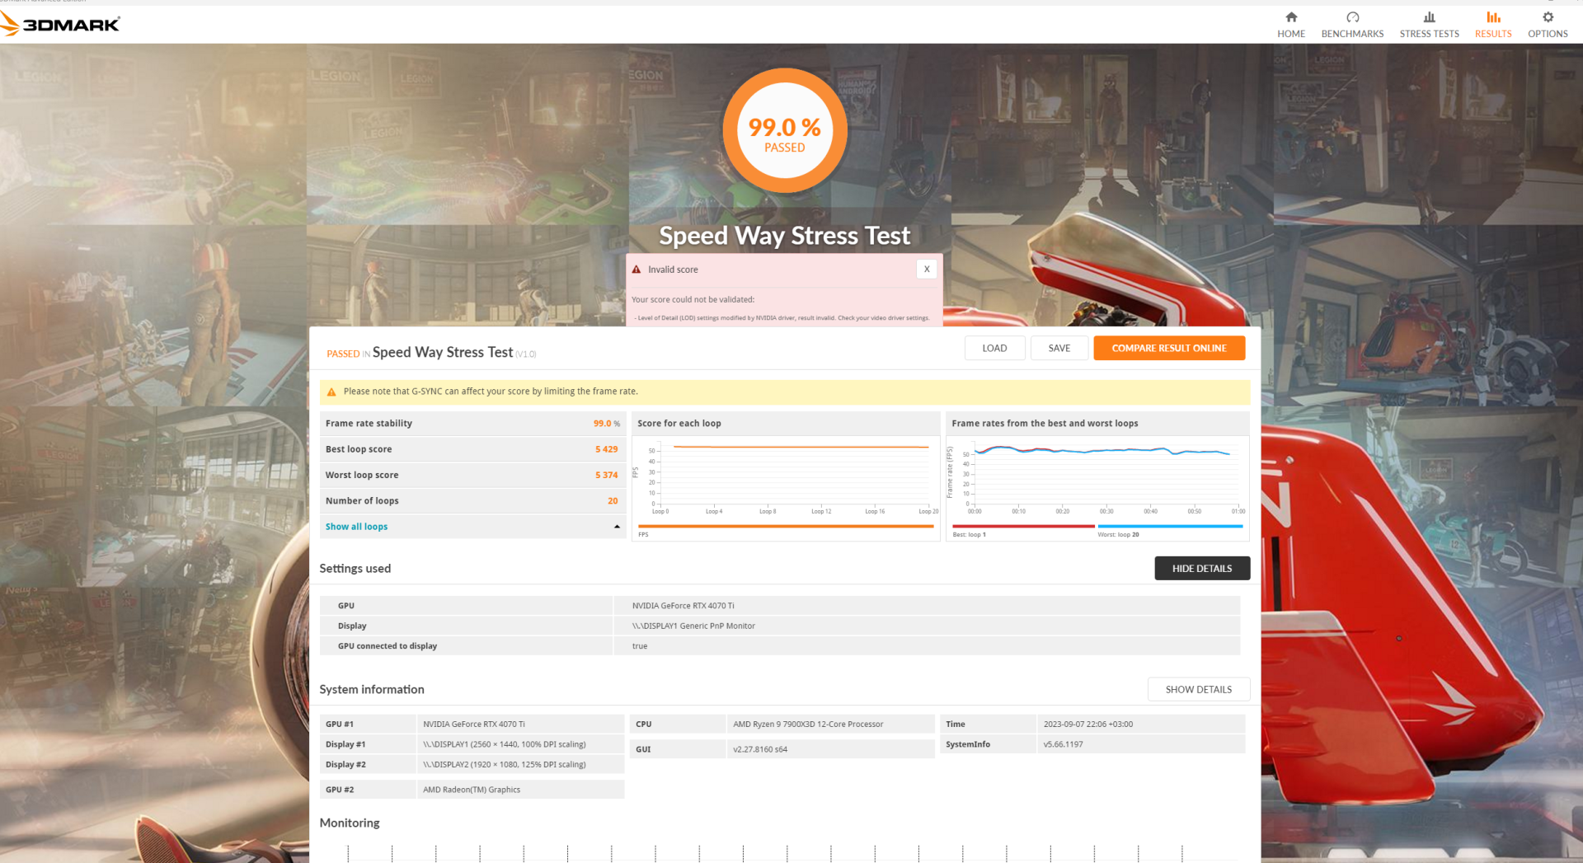Click the 'Worst: loop 20' legend entry

click(1118, 535)
